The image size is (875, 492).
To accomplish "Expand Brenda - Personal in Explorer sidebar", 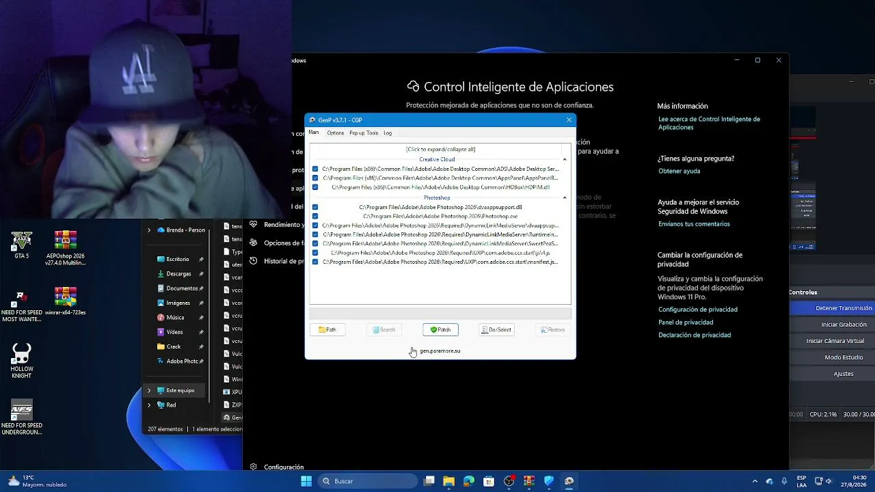I will coord(149,230).
